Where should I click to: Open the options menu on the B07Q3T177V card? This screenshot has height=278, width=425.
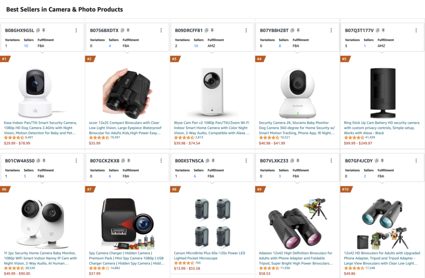point(416,30)
